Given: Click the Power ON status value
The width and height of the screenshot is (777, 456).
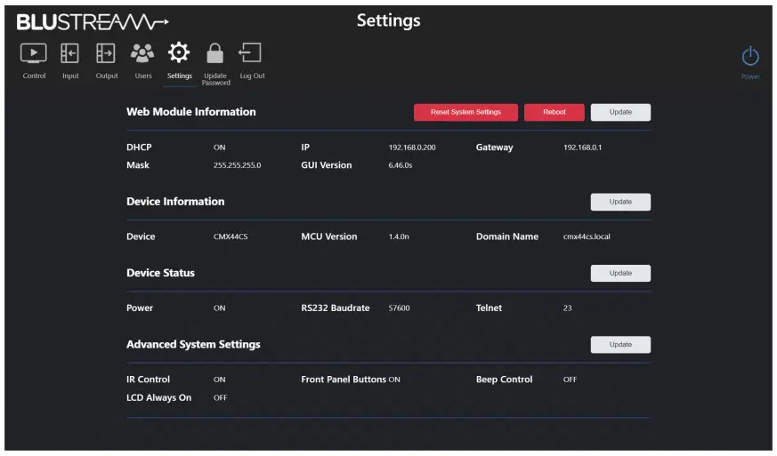Looking at the screenshot, I should click(219, 308).
